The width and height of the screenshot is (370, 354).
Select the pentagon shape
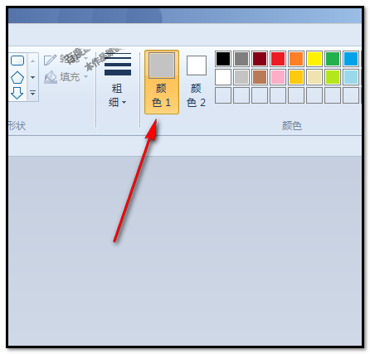(17, 78)
